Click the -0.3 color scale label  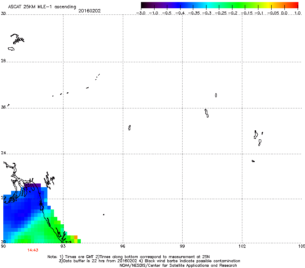(x=206, y=13)
